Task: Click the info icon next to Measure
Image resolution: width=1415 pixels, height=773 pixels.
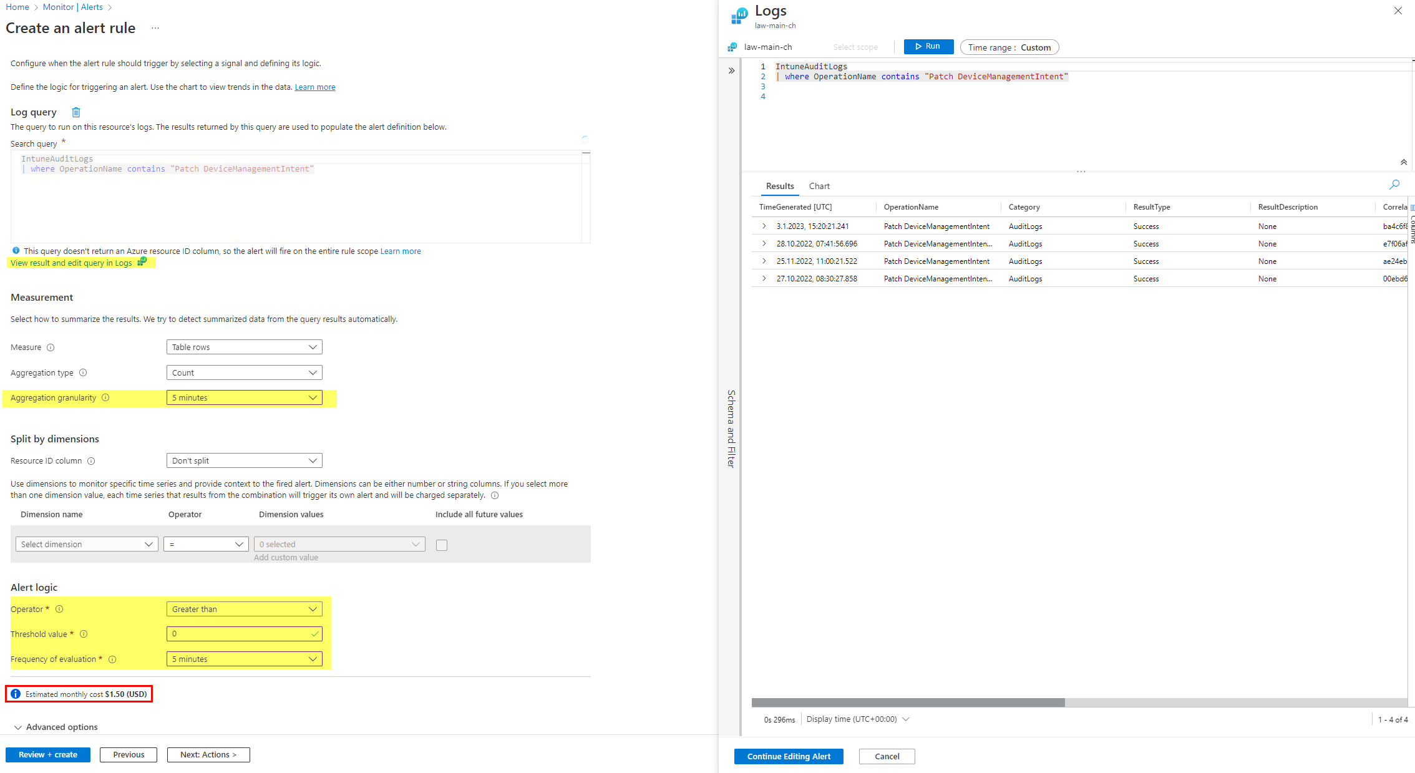Action: pos(51,348)
